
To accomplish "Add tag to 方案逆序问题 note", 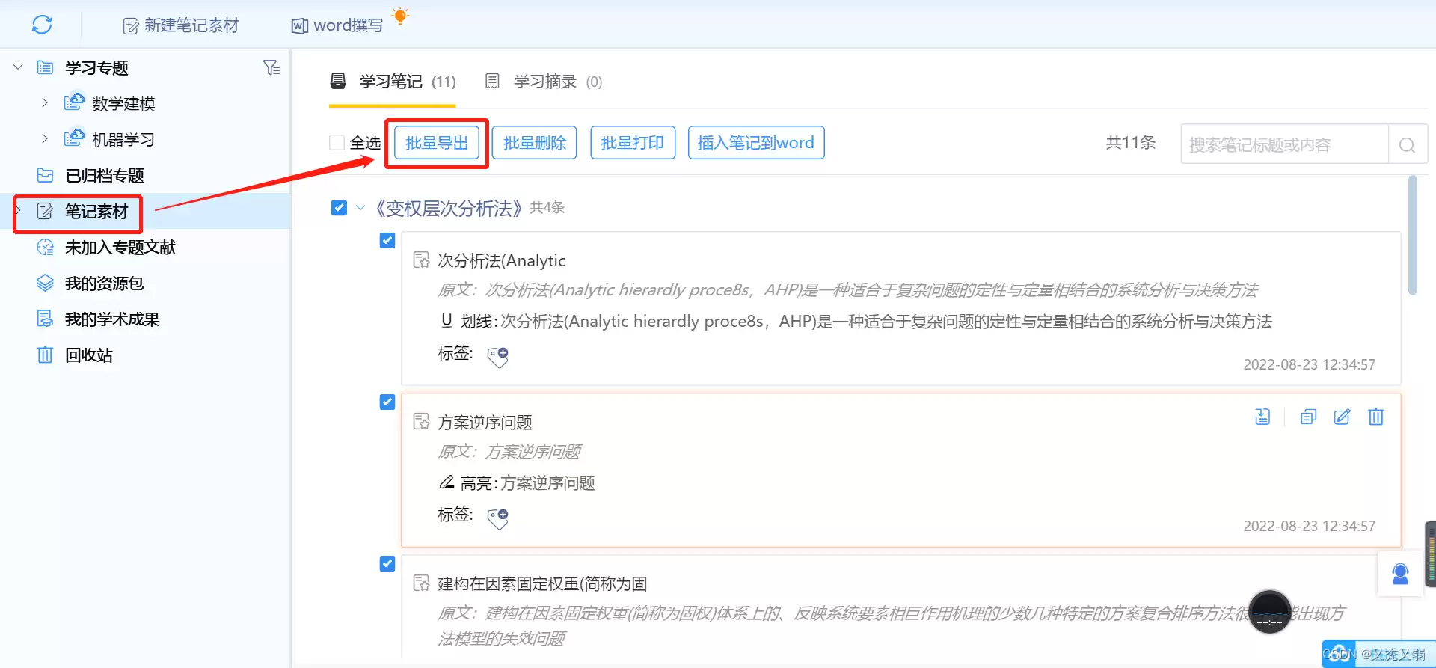I will 498,518.
